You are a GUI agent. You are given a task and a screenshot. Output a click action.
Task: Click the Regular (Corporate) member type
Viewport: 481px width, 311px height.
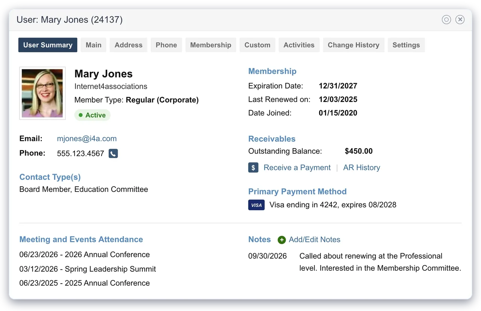tap(162, 100)
